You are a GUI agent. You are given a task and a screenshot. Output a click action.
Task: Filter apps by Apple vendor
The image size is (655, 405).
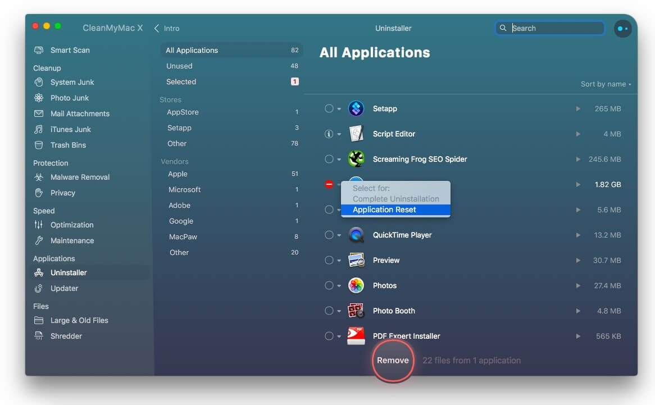point(178,174)
